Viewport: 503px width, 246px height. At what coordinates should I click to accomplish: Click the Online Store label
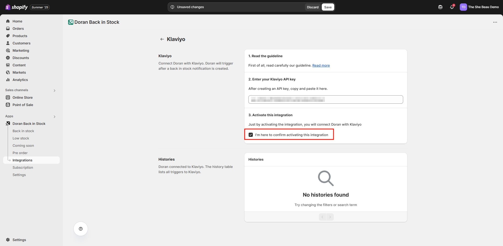click(23, 97)
